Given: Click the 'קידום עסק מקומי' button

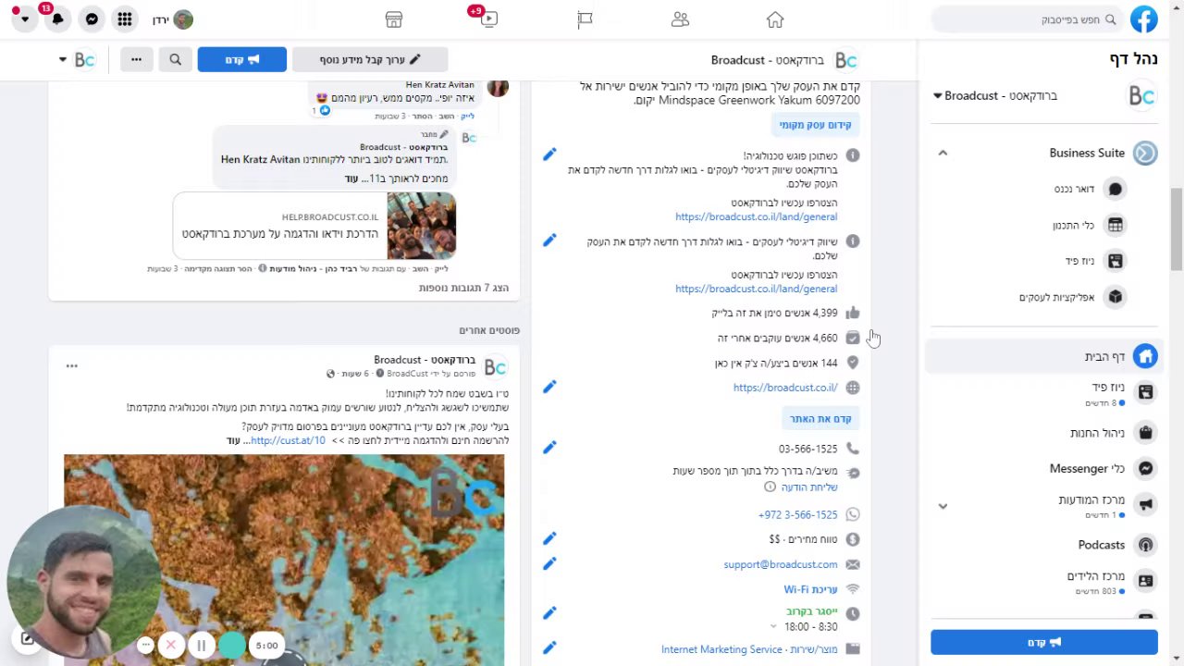Looking at the screenshot, I should [815, 125].
